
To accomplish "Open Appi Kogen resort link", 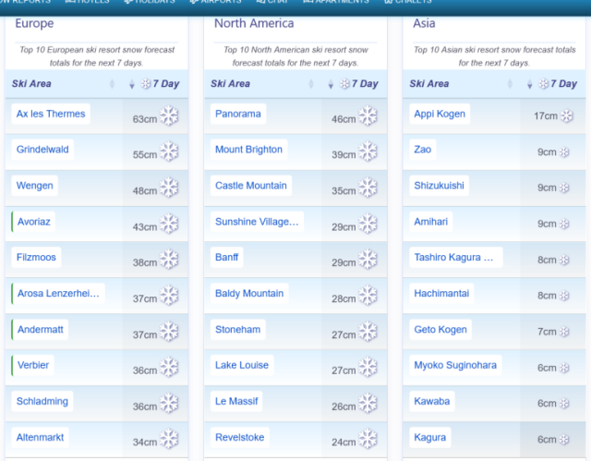I will click(440, 114).
